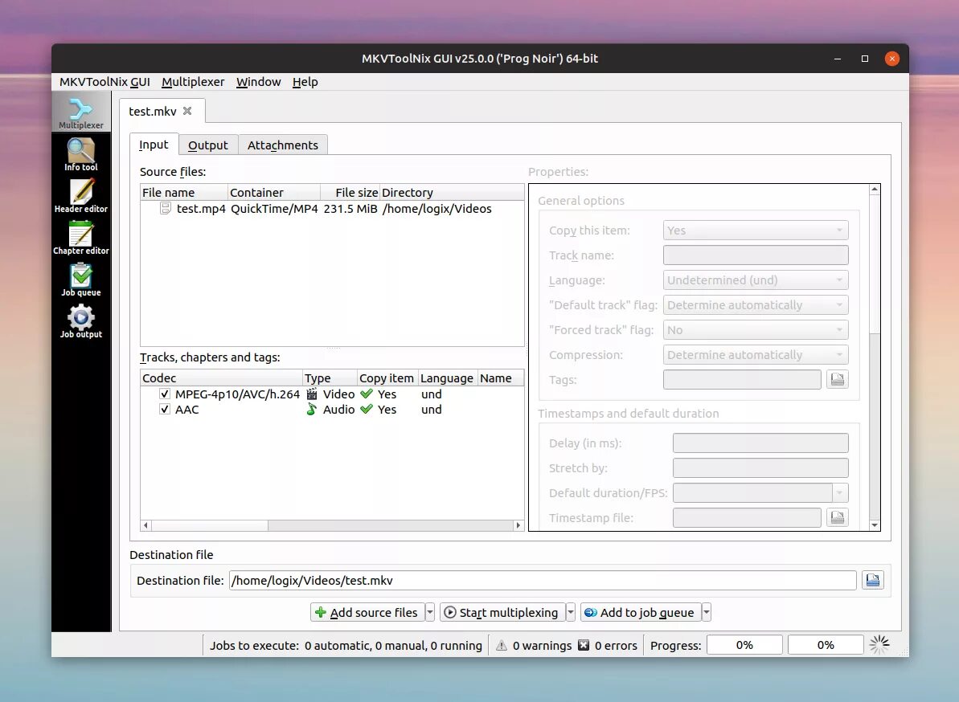
Task: Expand Start multiplexing arrow menu
Action: pyautogui.click(x=571, y=612)
